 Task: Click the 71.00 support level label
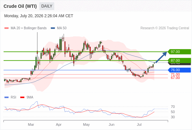point(175,74)
